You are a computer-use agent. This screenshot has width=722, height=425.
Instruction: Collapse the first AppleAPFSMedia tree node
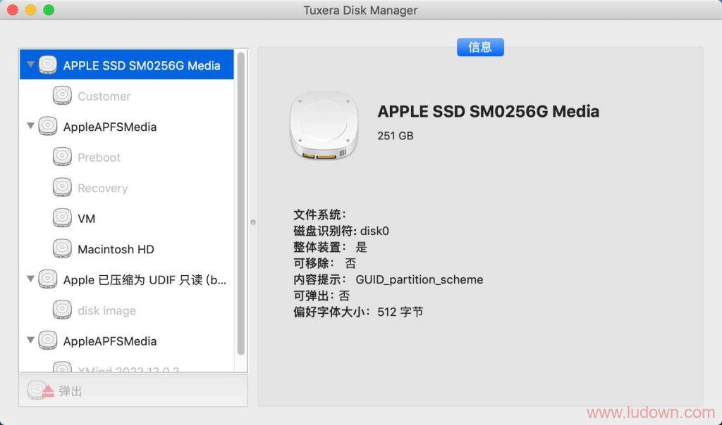coord(30,125)
